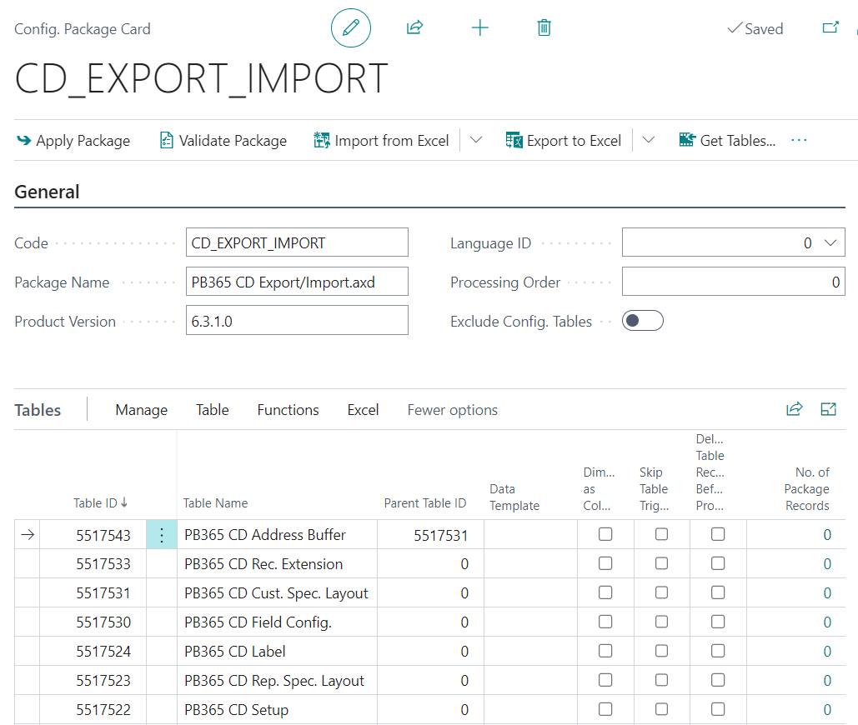
Task: Check Dimensions as Columns for Address Buffer
Action: (x=605, y=534)
